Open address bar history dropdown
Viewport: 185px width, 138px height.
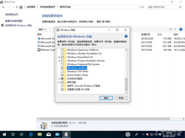(140, 7)
